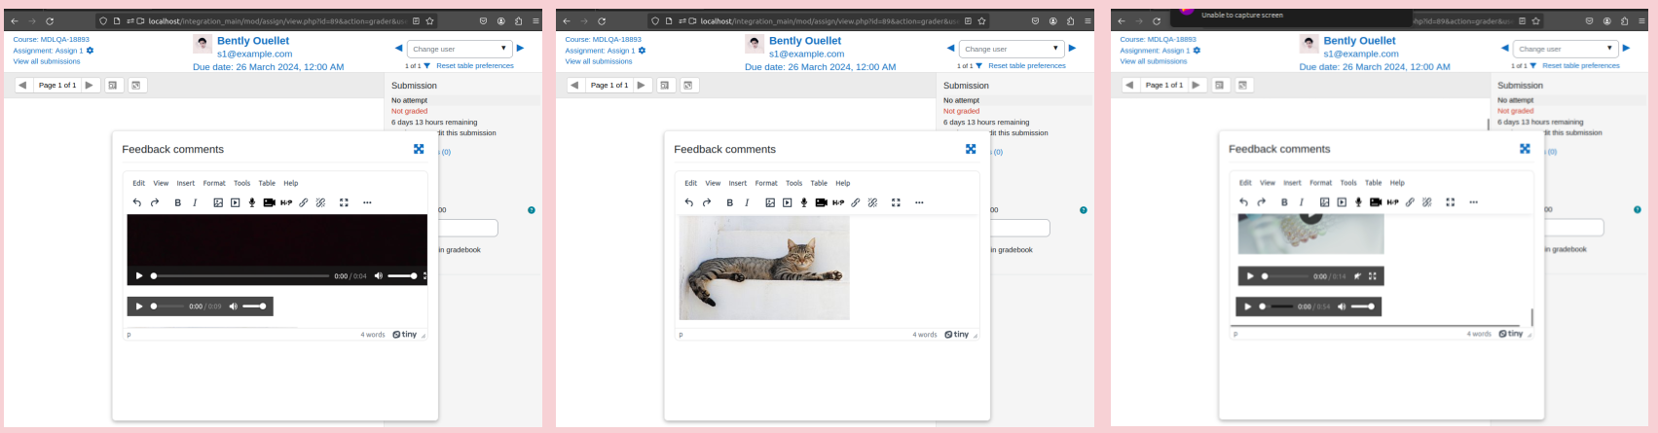1658x433 pixels.
Task: Open Edit menu in left window's editor
Action: pos(139,183)
